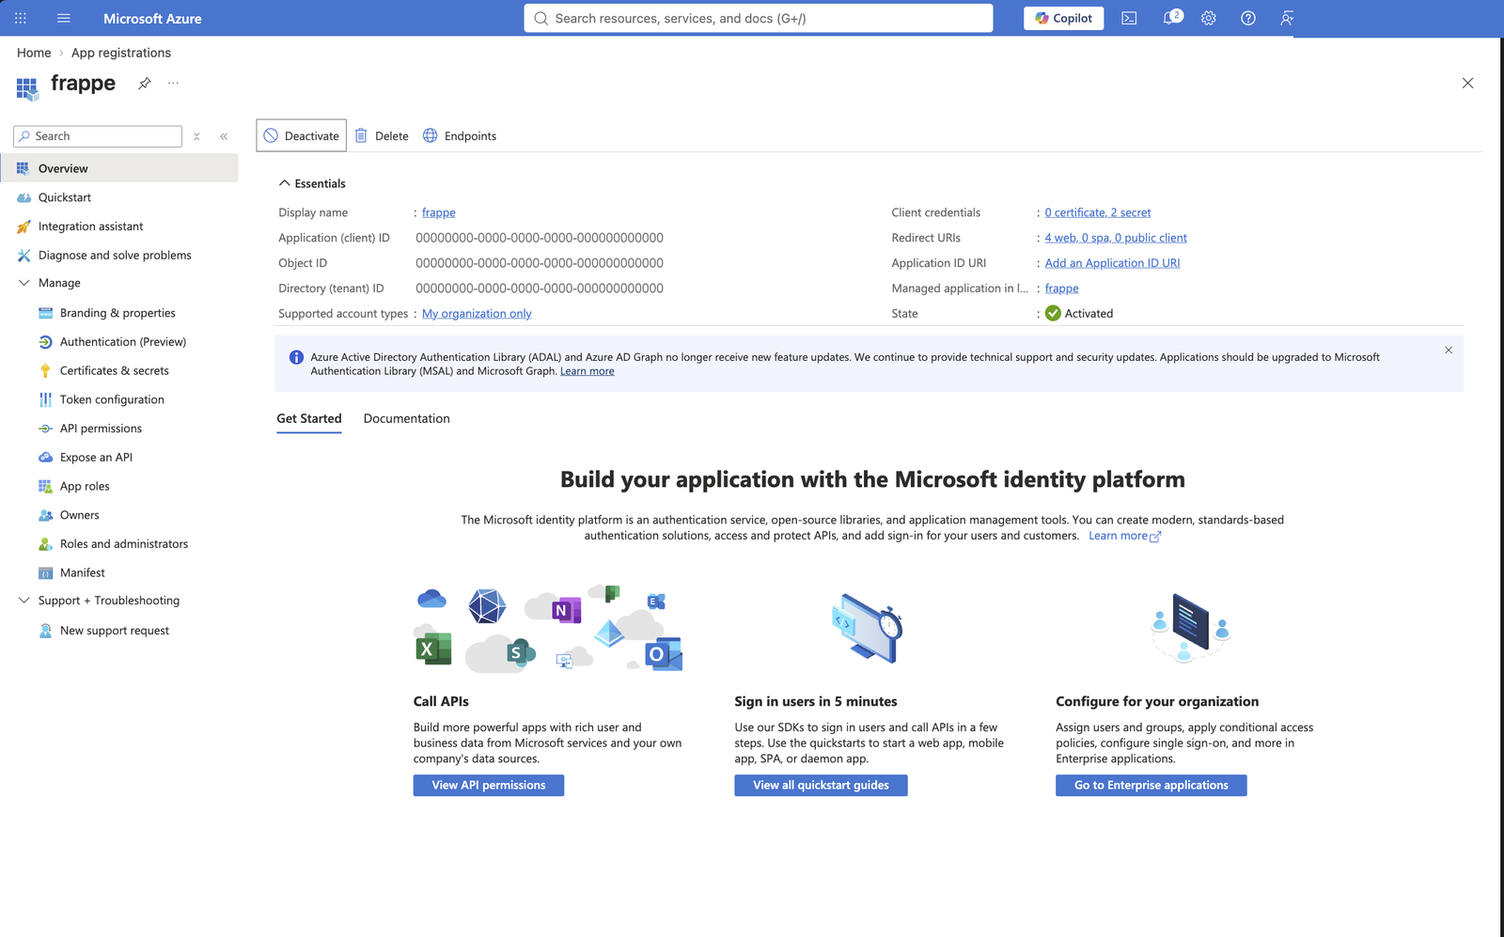Go to Home breadcrumb
The height and width of the screenshot is (937, 1504).
click(x=34, y=53)
